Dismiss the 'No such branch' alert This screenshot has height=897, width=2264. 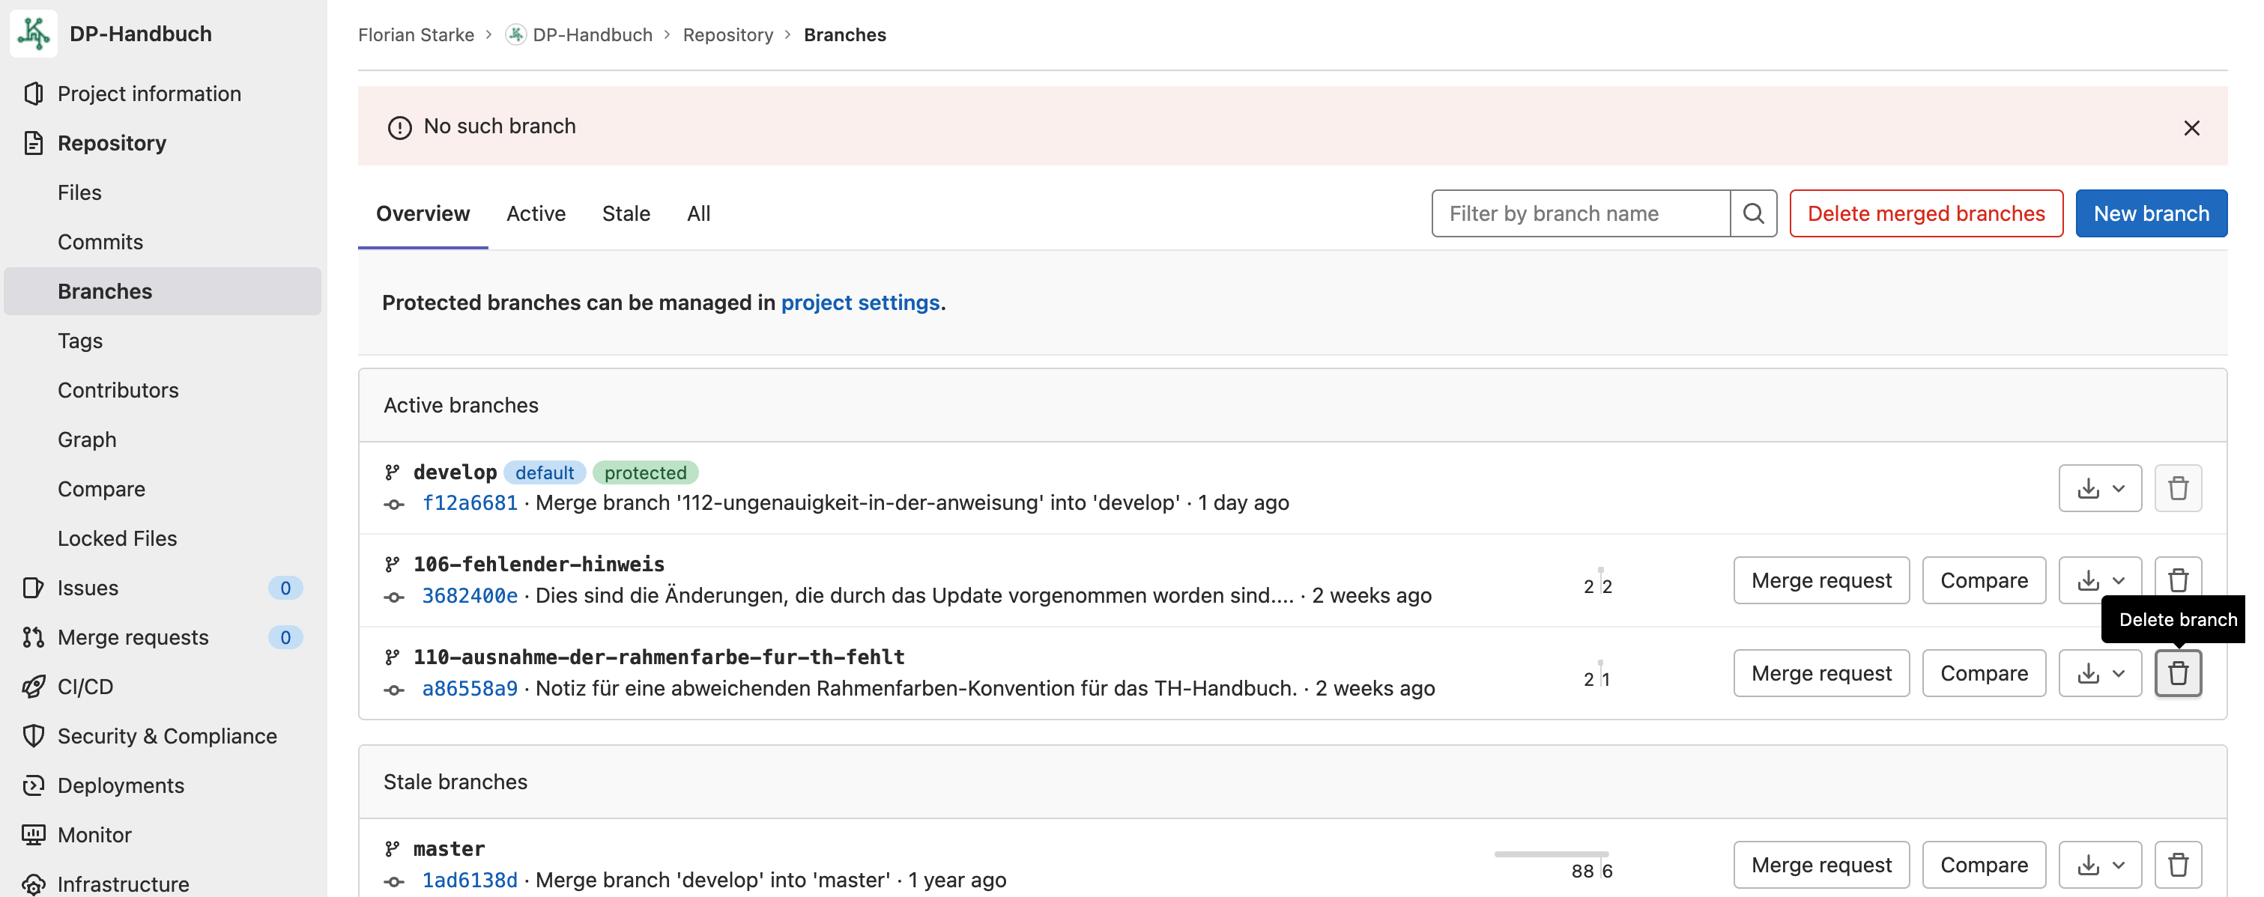(x=2191, y=128)
